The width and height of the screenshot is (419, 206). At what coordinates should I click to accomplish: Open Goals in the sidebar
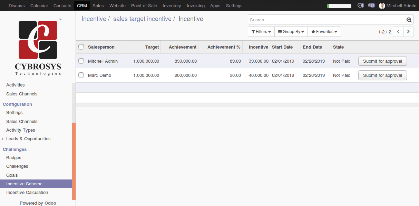point(12,175)
